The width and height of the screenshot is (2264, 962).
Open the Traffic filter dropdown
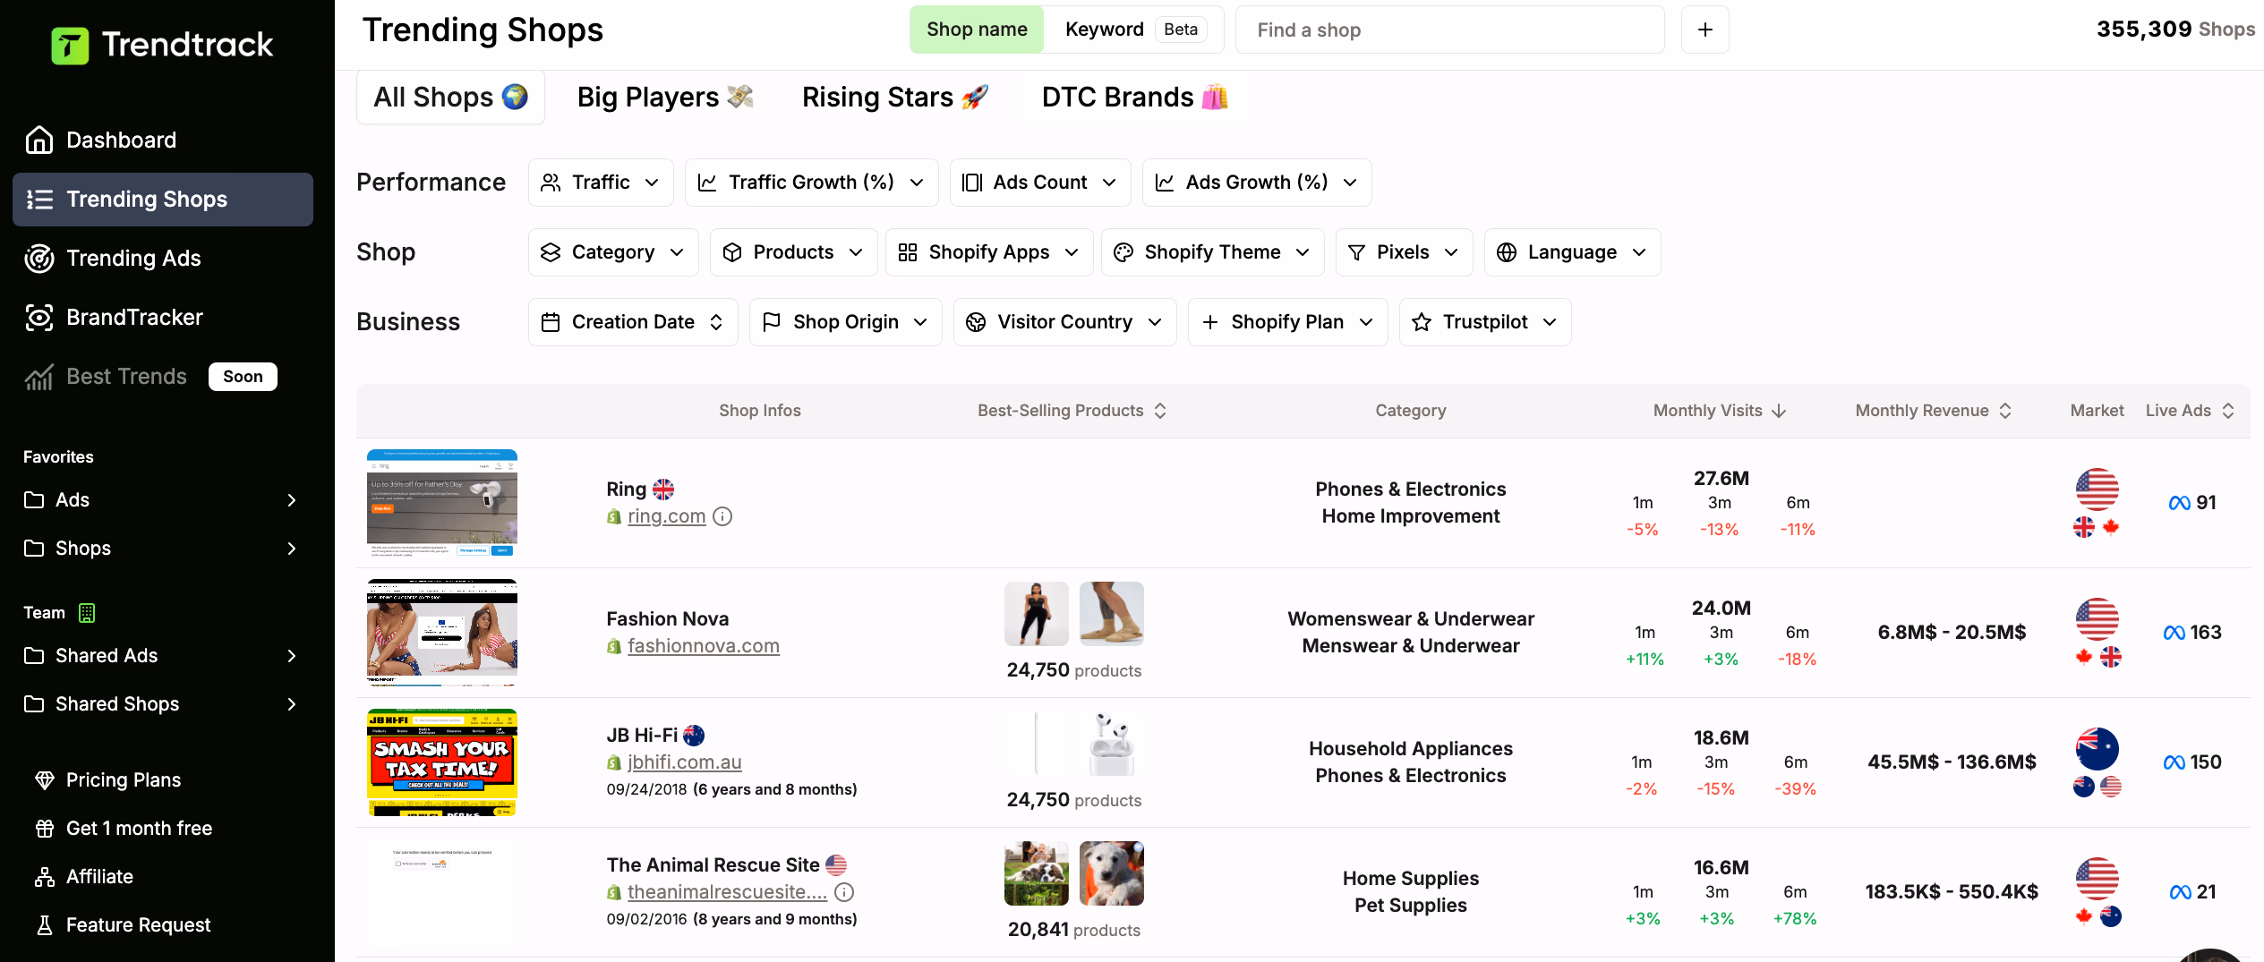point(601,183)
